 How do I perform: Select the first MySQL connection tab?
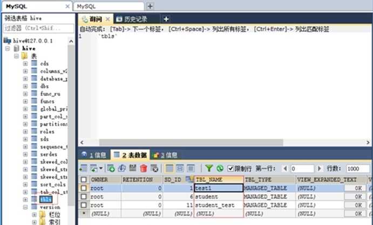37,6
